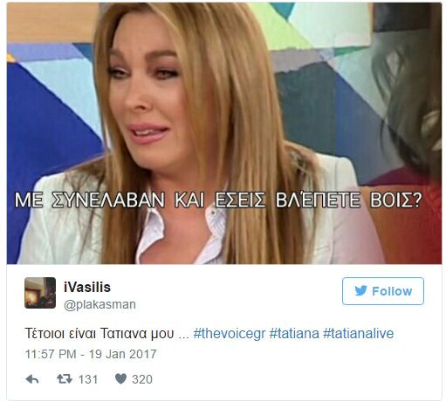The height and width of the screenshot is (401, 446).
Task: Click the 19 Jan 2017 date text
Action: click(x=122, y=354)
